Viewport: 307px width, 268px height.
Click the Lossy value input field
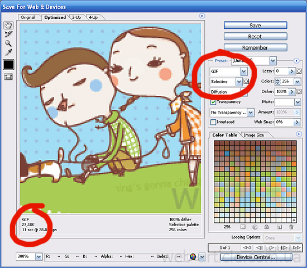[281, 71]
